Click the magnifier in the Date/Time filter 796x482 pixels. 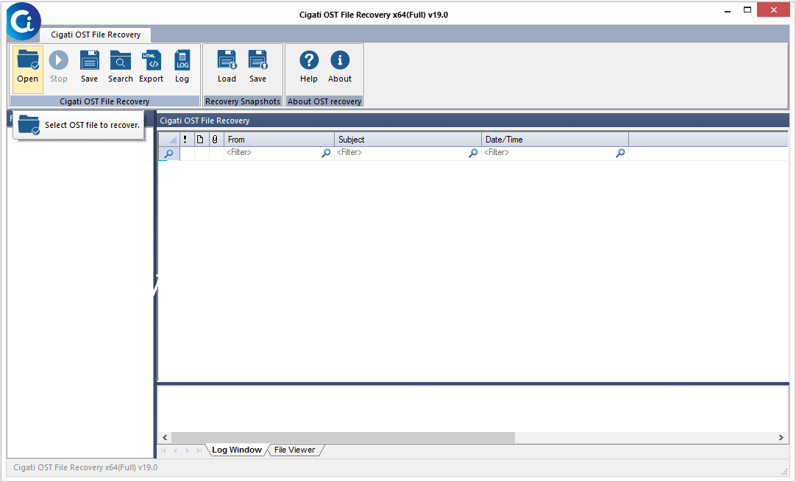pos(620,153)
